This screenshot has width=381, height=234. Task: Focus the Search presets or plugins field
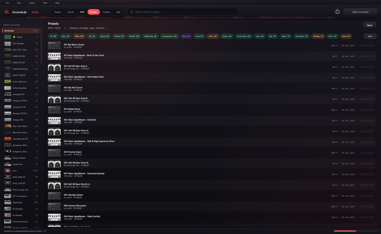[x=183, y=12]
